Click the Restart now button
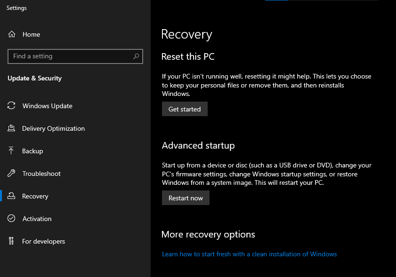The height and width of the screenshot is (277, 396). click(x=186, y=198)
